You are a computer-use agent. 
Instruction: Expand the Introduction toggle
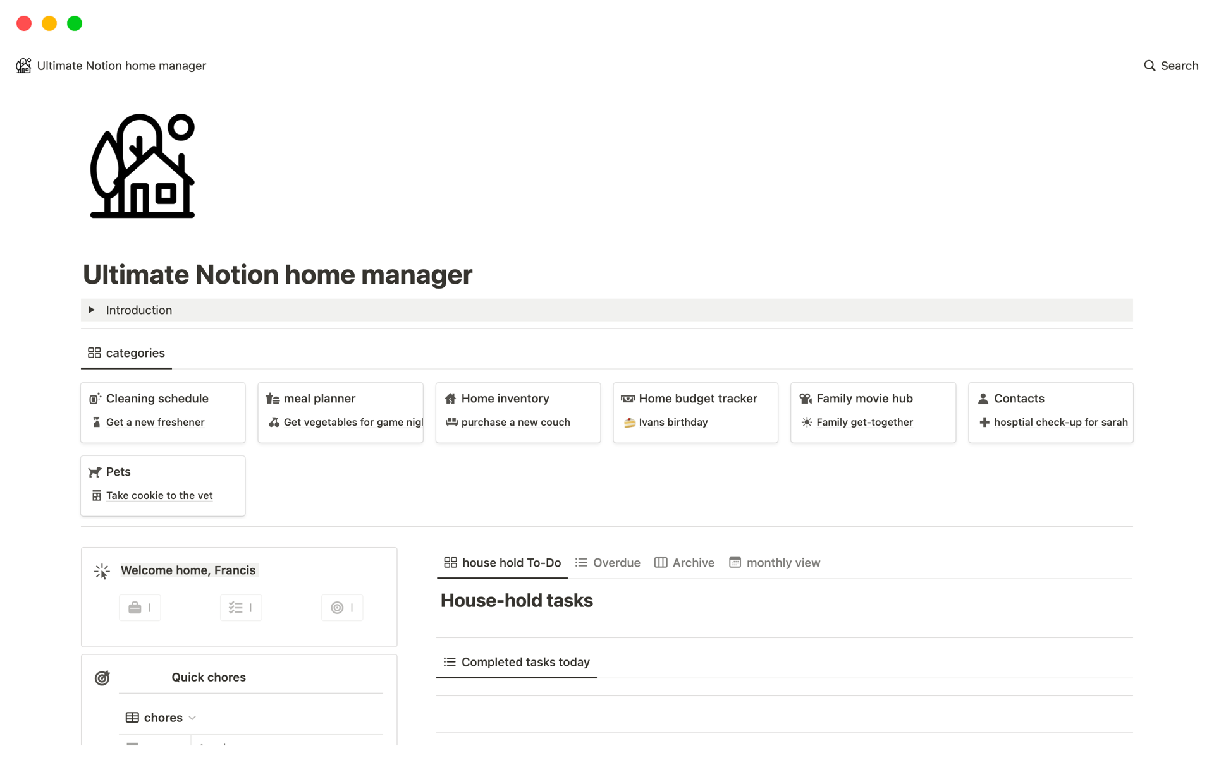click(92, 310)
